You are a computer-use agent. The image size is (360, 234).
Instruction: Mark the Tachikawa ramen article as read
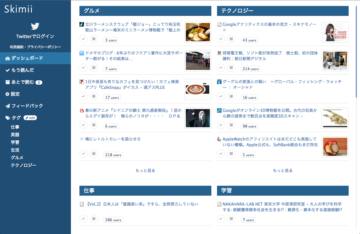click(83, 39)
